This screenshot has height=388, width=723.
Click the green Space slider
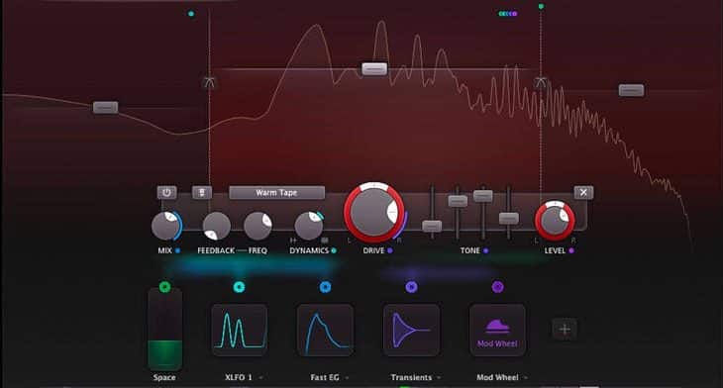(x=164, y=331)
